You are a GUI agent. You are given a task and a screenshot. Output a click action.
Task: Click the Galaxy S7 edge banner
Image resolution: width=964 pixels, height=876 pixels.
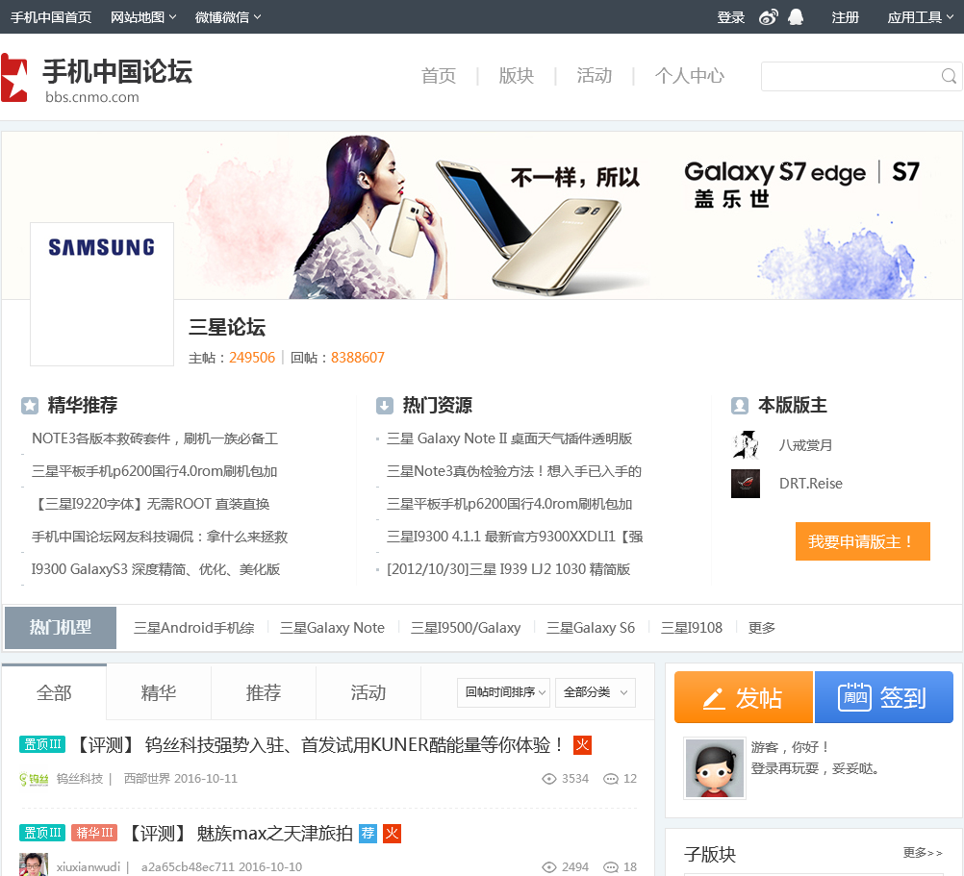(481, 215)
